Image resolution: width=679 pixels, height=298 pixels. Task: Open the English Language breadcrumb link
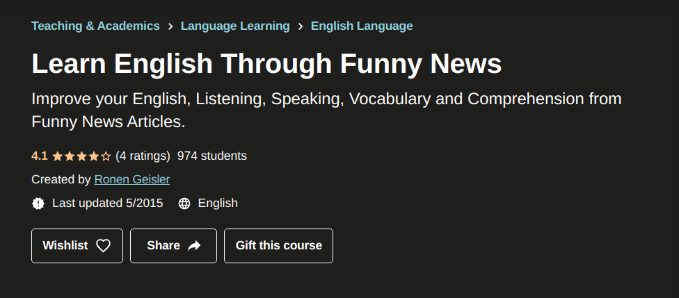click(362, 26)
